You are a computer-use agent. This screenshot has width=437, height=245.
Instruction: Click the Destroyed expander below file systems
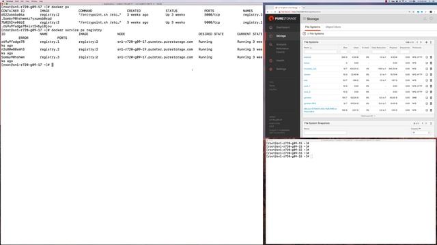[368, 116]
